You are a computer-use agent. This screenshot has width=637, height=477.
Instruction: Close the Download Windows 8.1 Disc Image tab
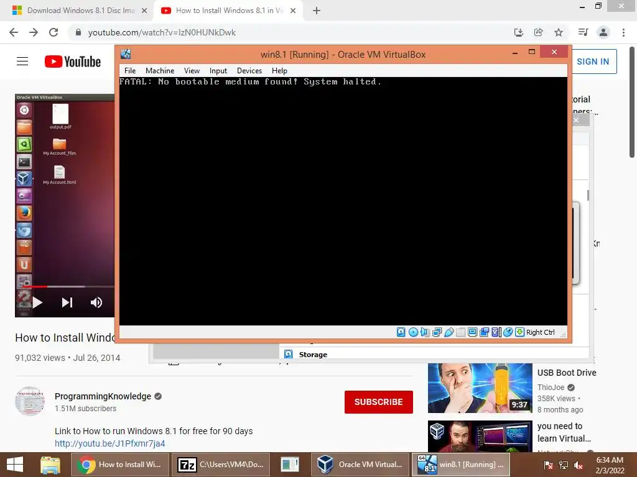[x=144, y=11]
